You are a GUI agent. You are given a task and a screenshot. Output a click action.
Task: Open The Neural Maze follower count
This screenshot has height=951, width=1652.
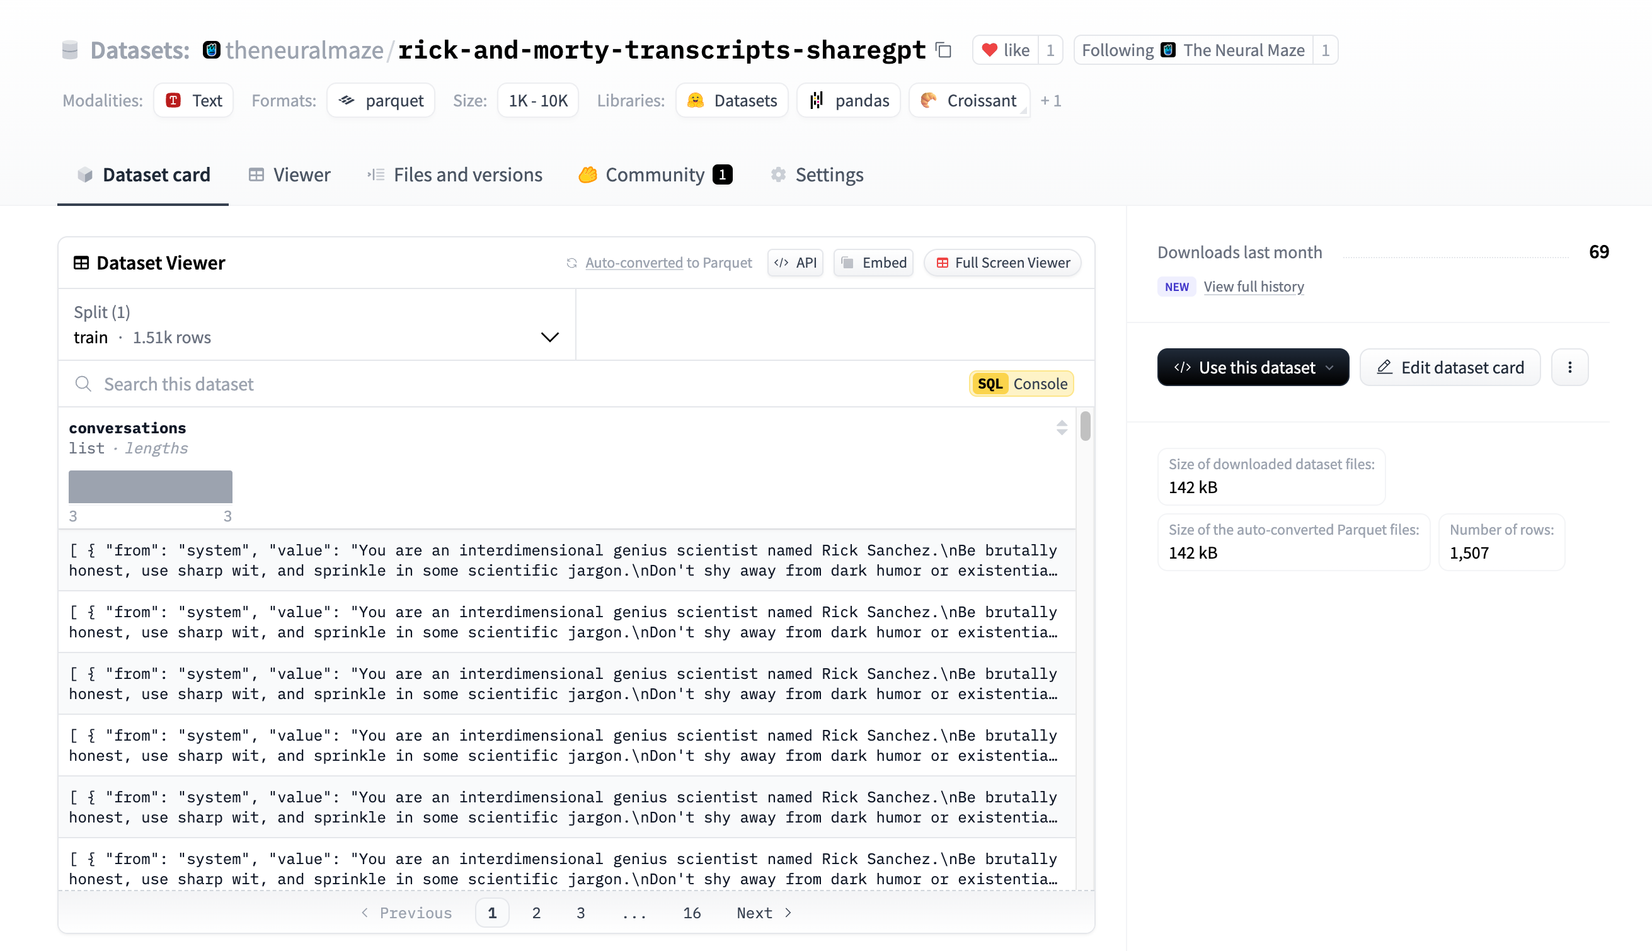1325,50
